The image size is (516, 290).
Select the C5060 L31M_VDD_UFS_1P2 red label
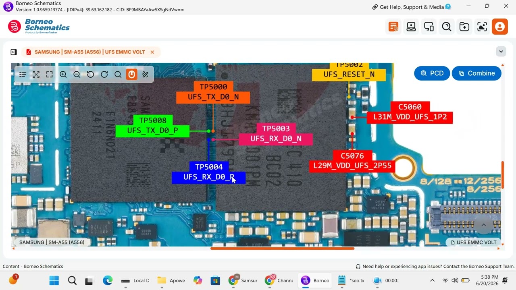[410, 112]
